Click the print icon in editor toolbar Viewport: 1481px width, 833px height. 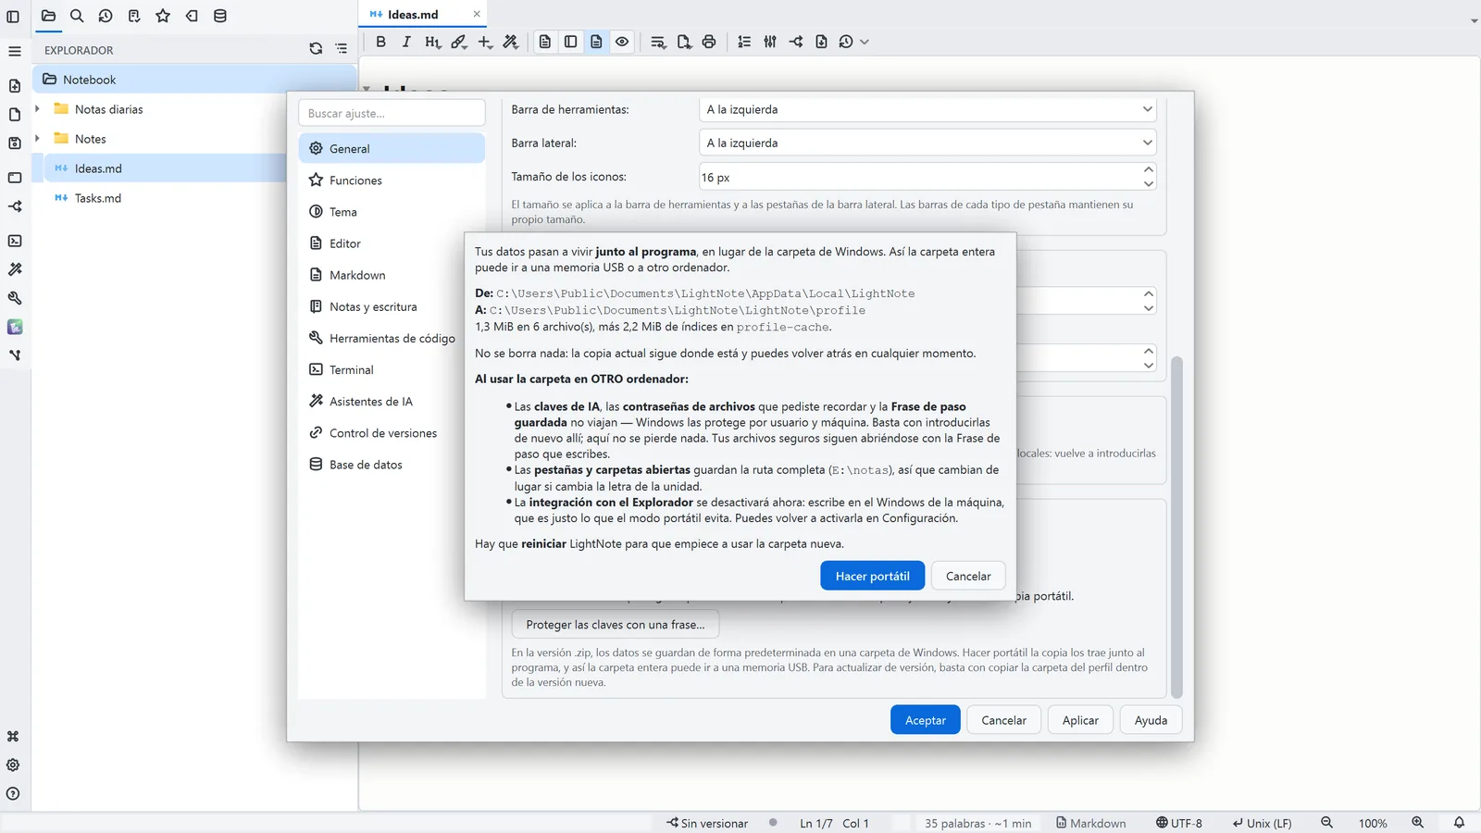point(709,42)
